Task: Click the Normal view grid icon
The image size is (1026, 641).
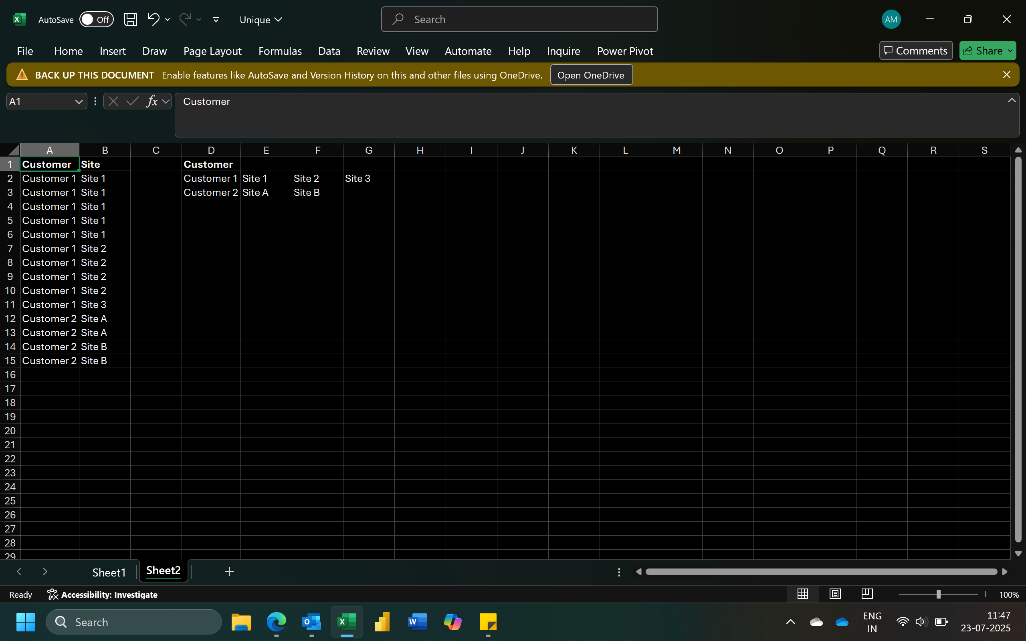Action: (x=803, y=594)
